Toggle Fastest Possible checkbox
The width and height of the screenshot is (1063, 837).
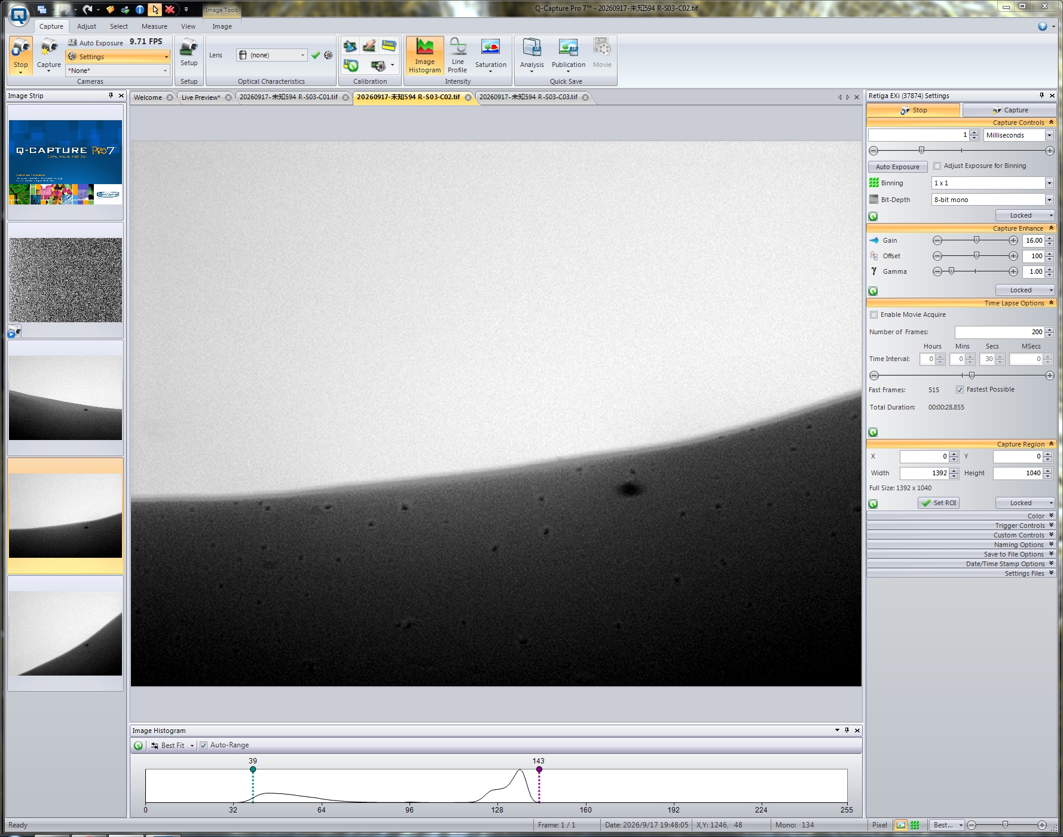coord(960,390)
